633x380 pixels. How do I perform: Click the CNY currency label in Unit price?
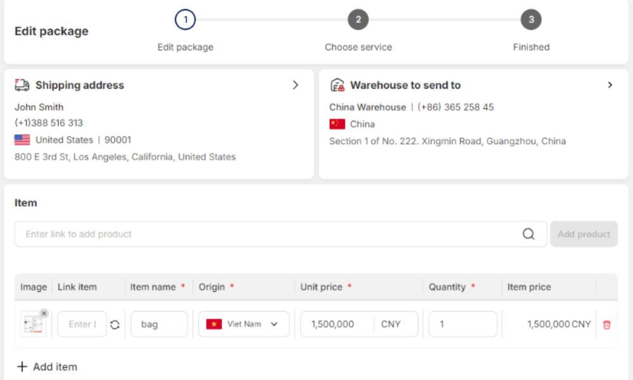(x=391, y=324)
